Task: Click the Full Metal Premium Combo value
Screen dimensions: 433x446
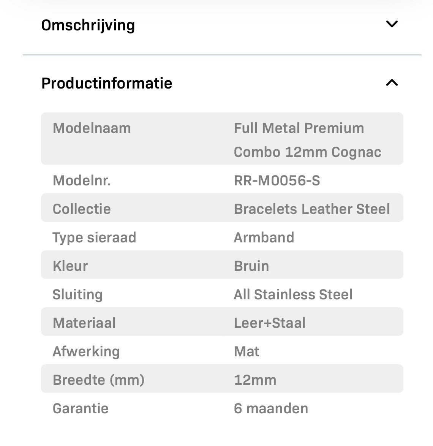Action: point(307,140)
